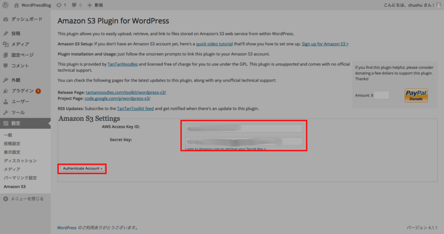
Task: Open code.google.com/p/wordpress-s3/ project link
Action: coord(118,99)
